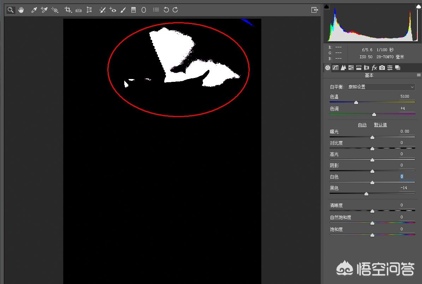Rotate image counterclockwise
The width and height of the screenshot is (422, 284).
[x=166, y=10]
